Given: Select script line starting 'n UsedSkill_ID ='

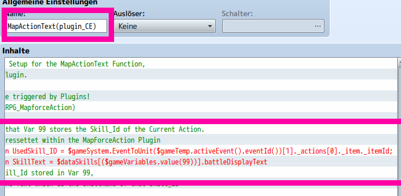Looking at the screenshot, I should pyautogui.click(x=201, y=151).
